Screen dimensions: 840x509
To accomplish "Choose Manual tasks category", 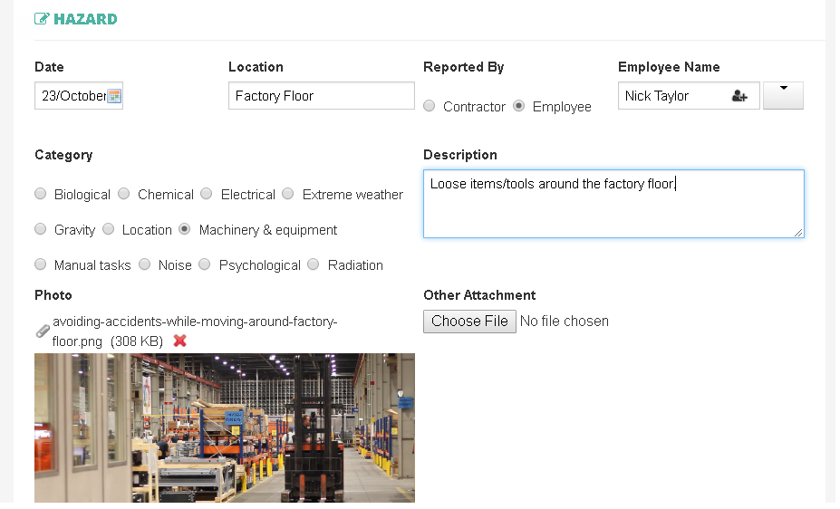I will click(41, 264).
